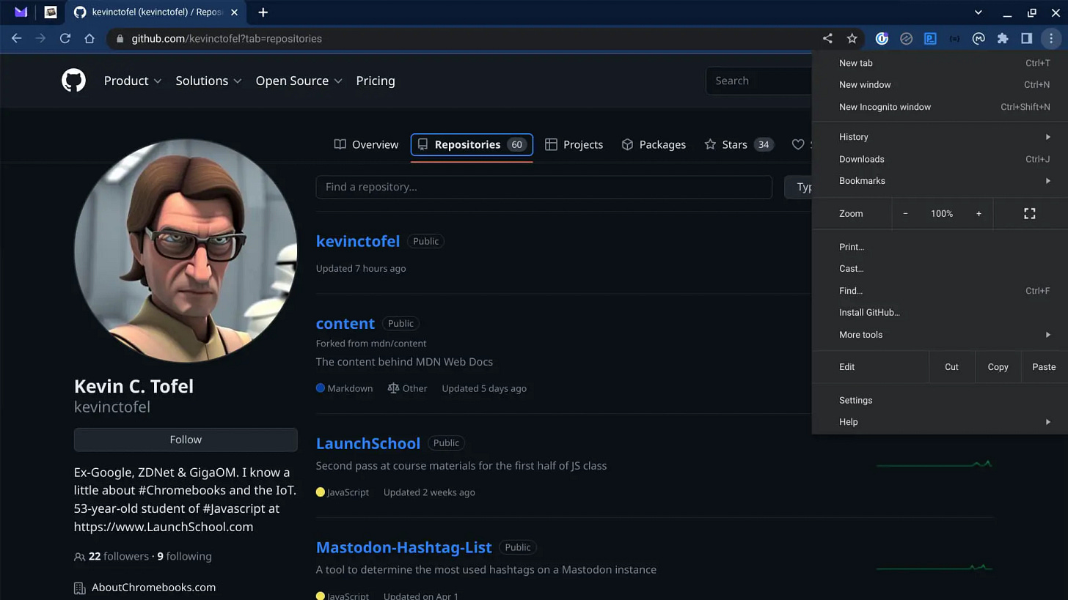Click Install GitHub... menu entry

[940, 312]
